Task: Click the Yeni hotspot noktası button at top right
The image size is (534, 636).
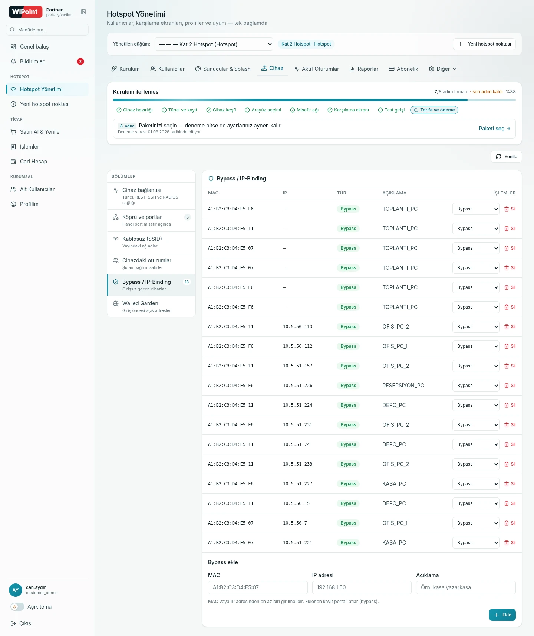Action: 484,44
